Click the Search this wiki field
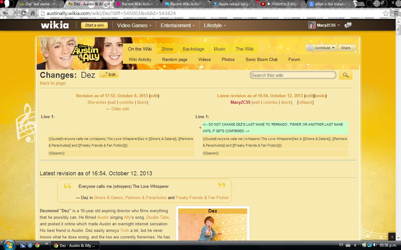Screen dimensions: 401x250 click(x=293, y=75)
